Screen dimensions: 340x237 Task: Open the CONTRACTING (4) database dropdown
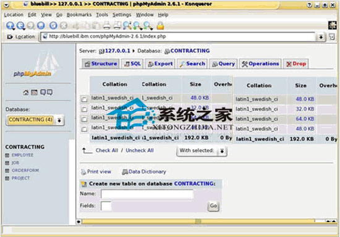[35, 120]
